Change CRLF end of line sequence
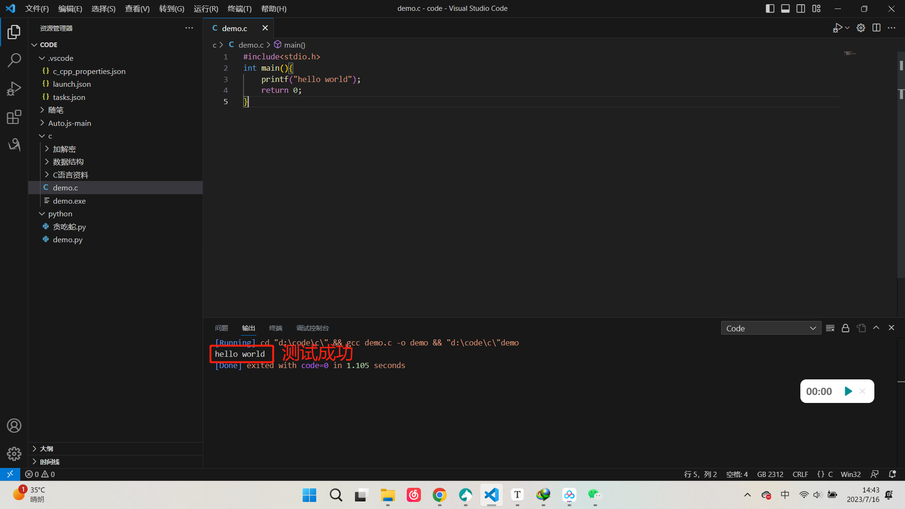905x509 pixels. (x=800, y=474)
